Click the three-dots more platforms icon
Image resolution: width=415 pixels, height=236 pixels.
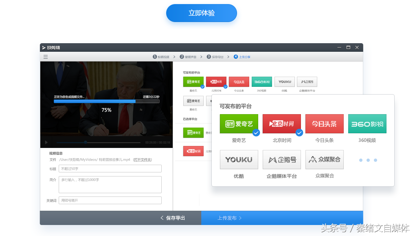[368, 160]
